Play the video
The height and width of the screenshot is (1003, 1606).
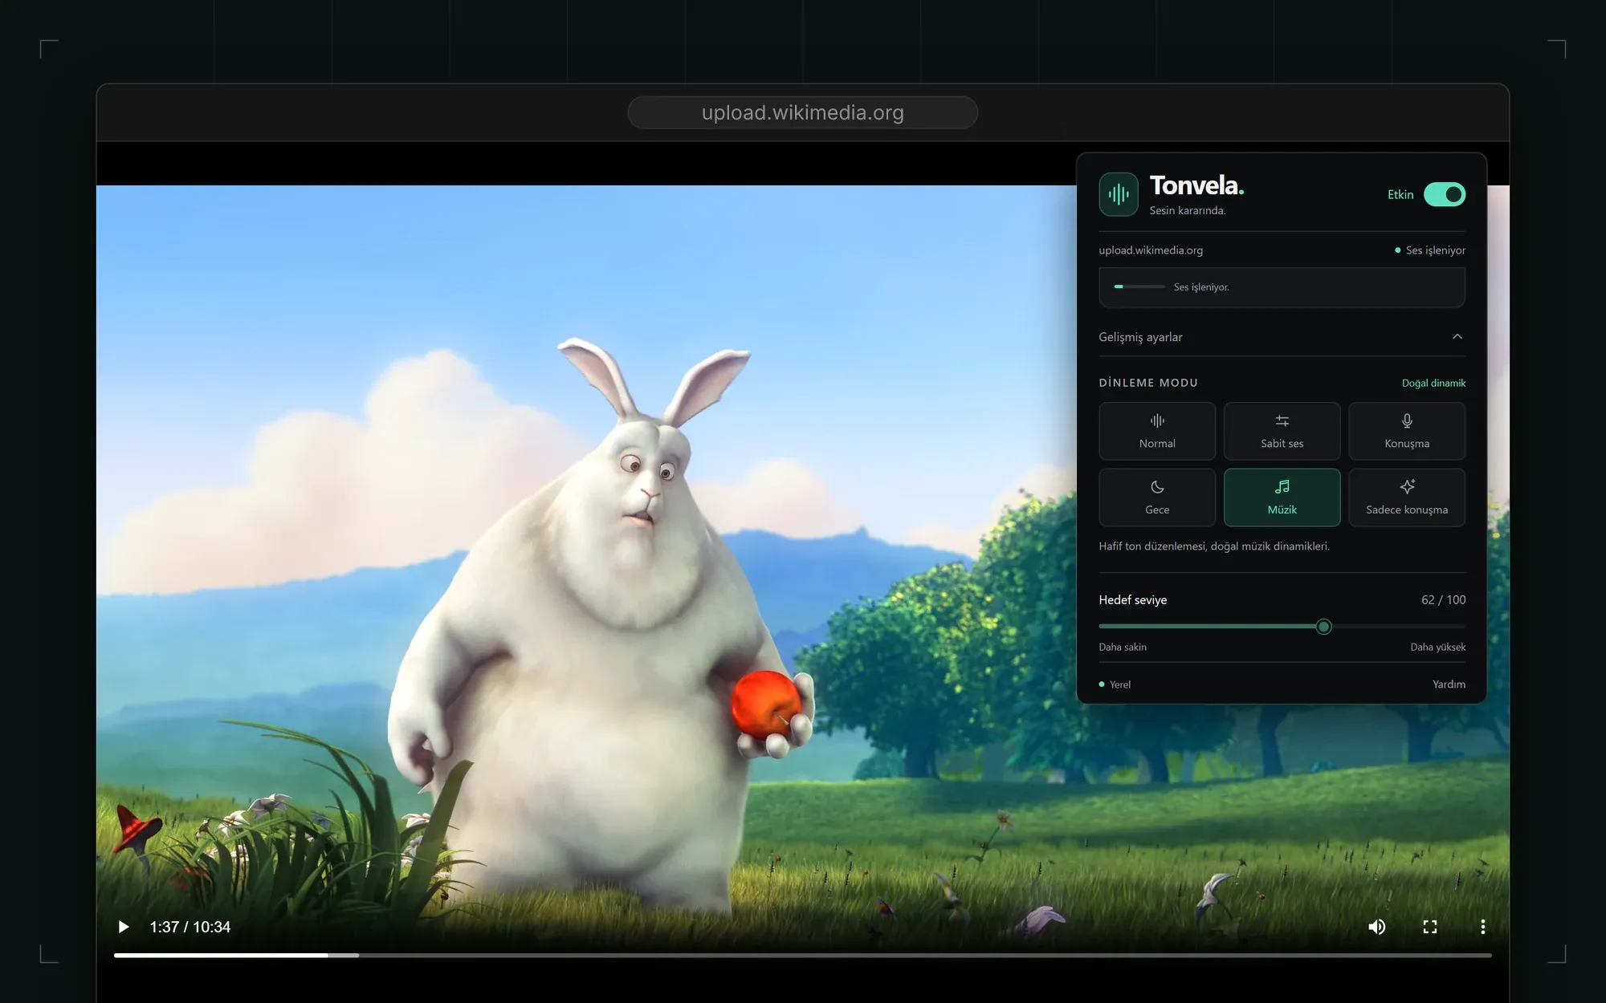click(123, 927)
